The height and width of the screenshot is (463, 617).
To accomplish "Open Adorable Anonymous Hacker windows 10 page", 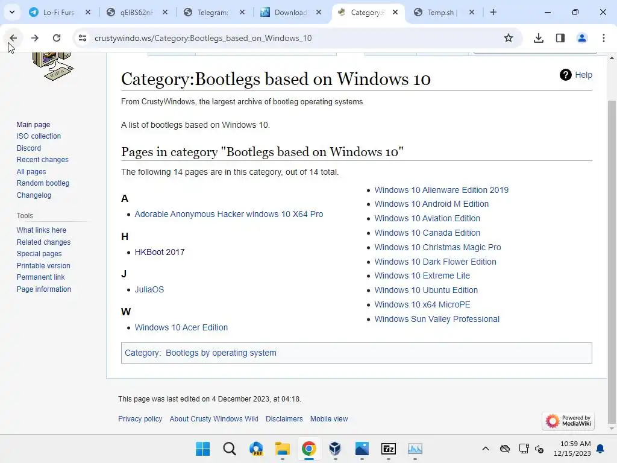I will (228, 214).
